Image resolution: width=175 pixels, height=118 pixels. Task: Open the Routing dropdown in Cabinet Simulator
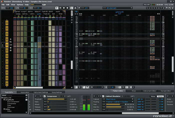point(120,102)
